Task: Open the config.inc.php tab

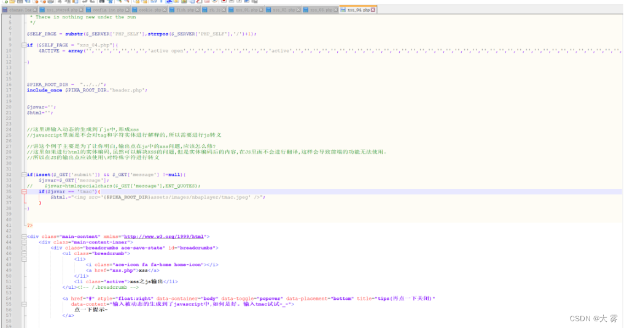Action: tap(108, 10)
